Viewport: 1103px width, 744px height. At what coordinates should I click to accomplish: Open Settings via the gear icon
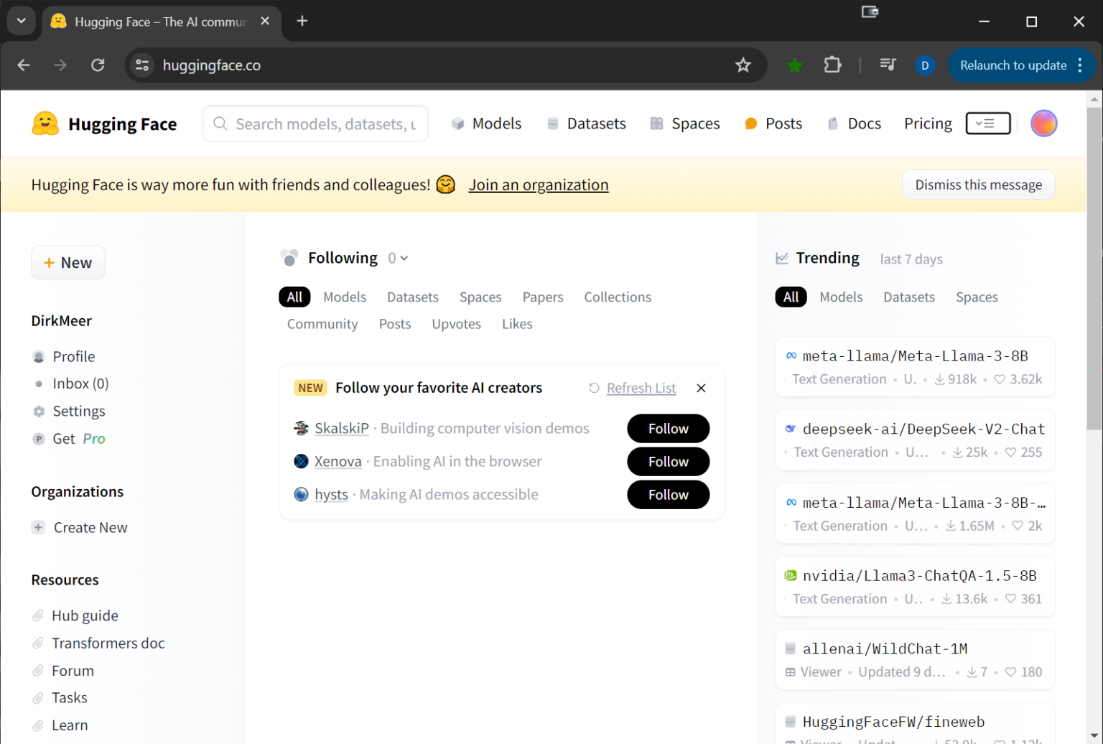37,411
